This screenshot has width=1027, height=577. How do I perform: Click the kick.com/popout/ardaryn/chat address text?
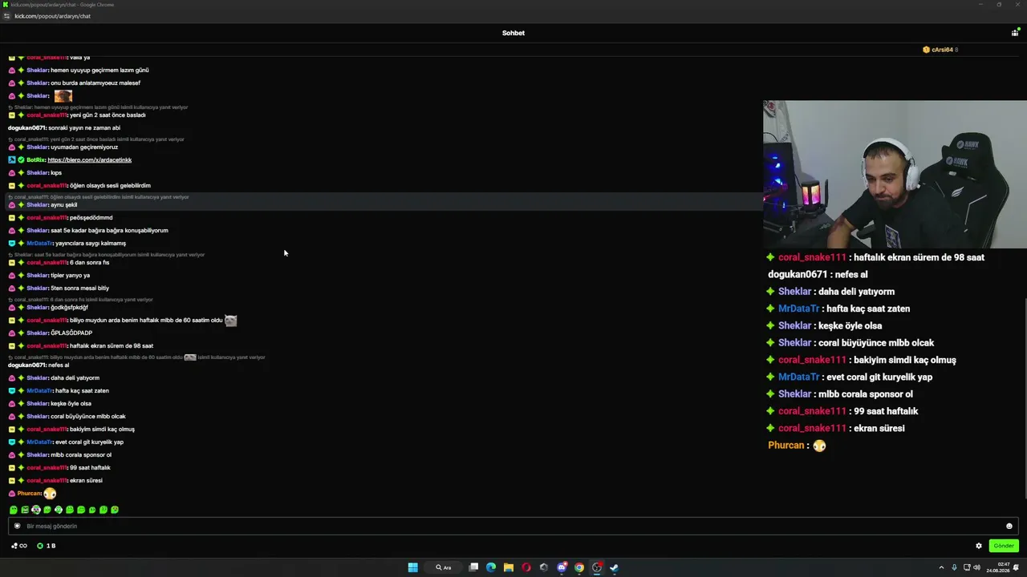(x=52, y=16)
